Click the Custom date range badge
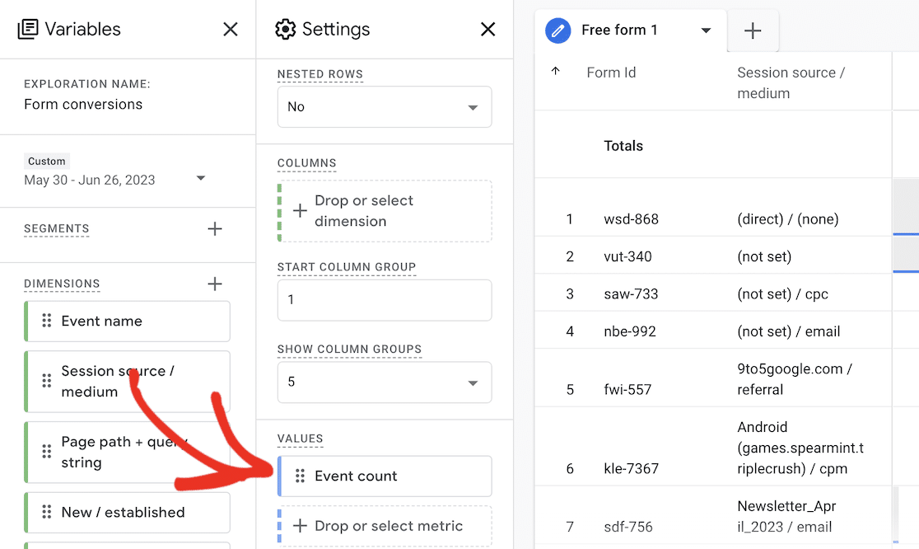Image resolution: width=919 pixels, height=549 pixels. [x=47, y=162]
